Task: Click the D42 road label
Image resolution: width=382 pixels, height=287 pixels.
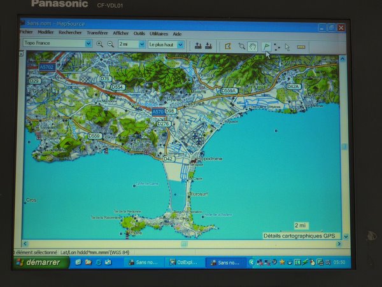Action: (169, 158)
